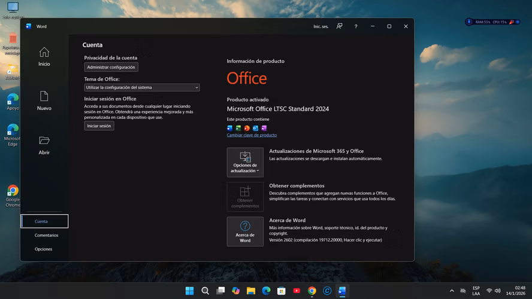This screenshot has width=532, height=299.
Task: Click the Versión 2602 build text
Action: click(325, 240)
